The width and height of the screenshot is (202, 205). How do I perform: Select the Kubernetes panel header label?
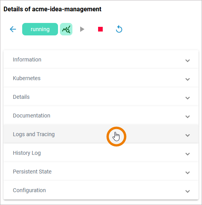[27, 78]
